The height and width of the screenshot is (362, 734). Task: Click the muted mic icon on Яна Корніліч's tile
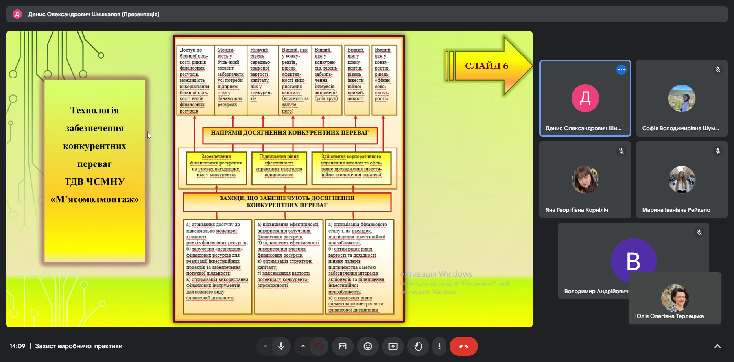[x=622, y=151]
